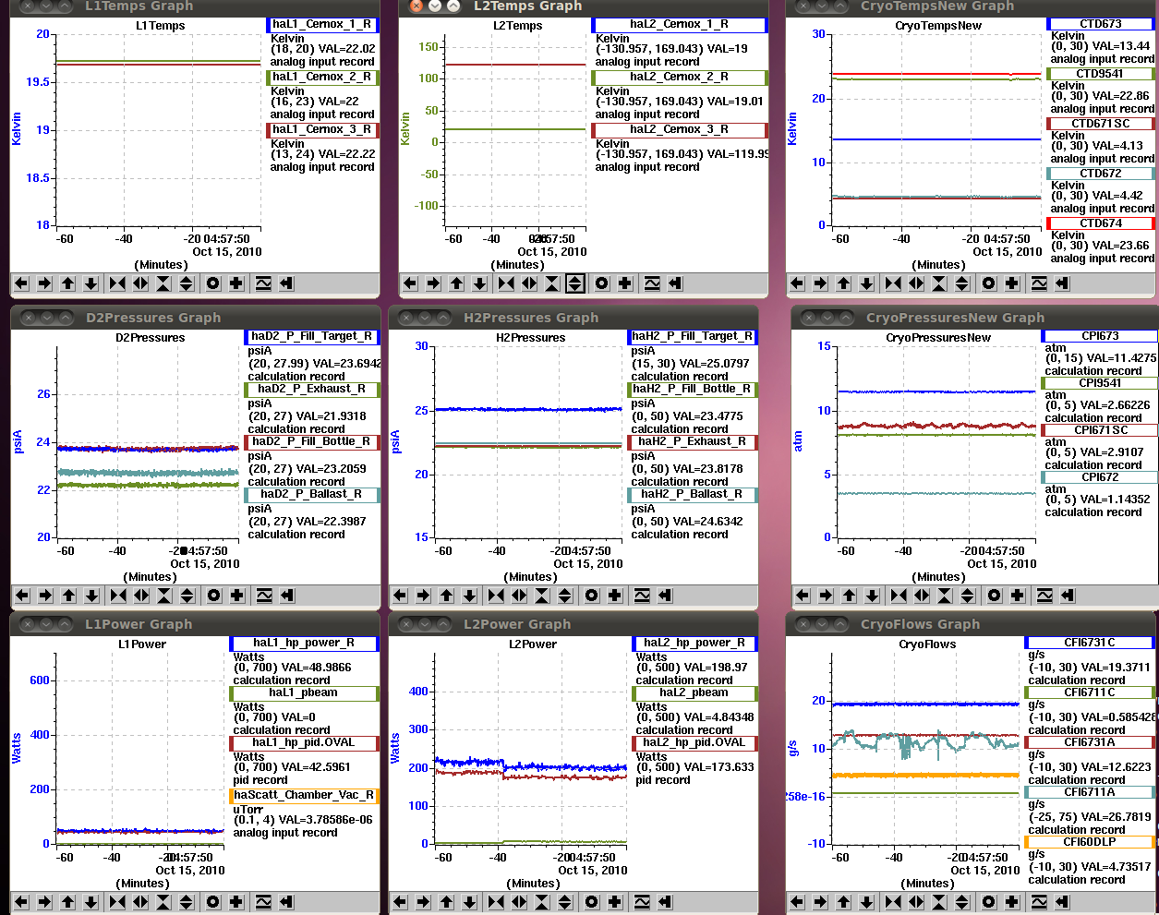The image size is (1159, 915).
Task: Click return-arrow icon in CryoTempsNew Graph toolbar
Action: [1062, 283]
